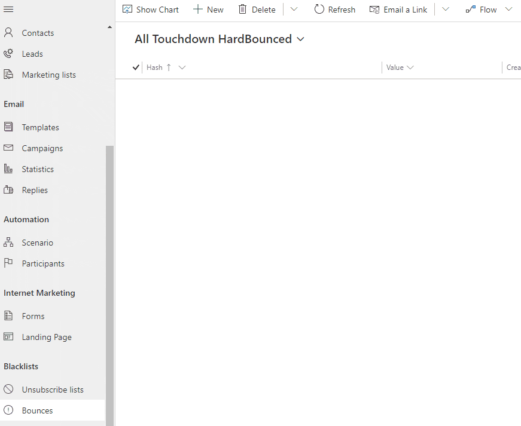
Task: Check the select-all records checkbox
Action: click(x=135, y=67)
